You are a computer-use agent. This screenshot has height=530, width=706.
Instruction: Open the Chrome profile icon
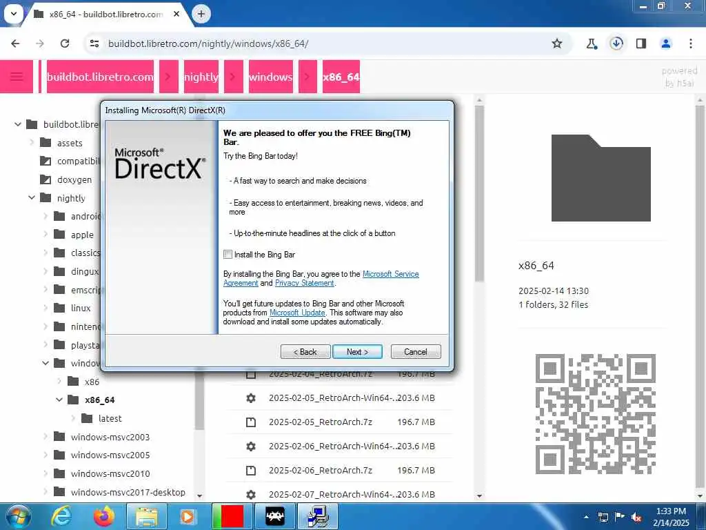[666, 43]
